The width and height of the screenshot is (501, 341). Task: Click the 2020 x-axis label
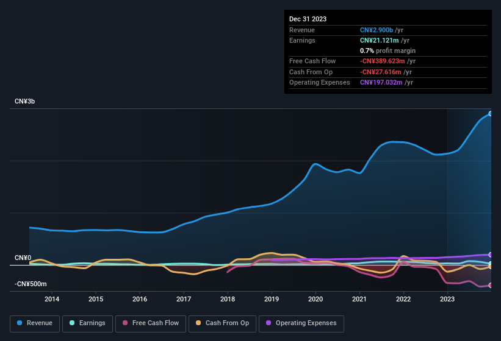tap(315, 299)
